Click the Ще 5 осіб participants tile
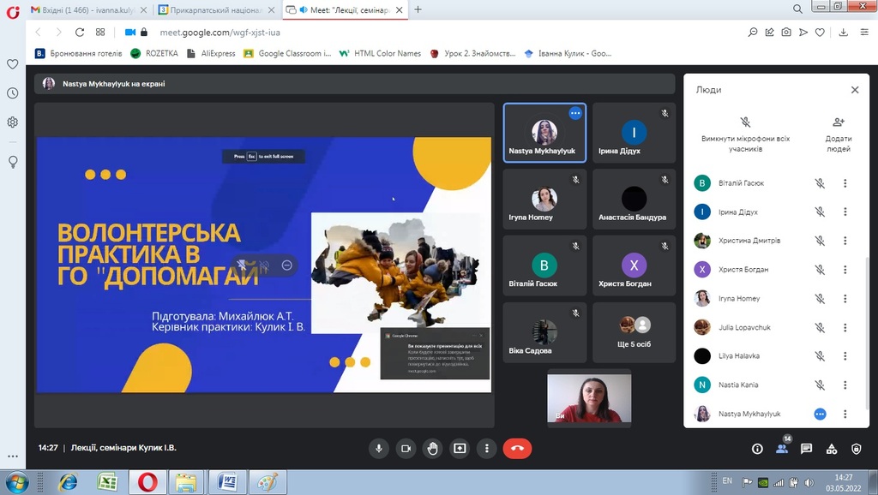 click(x=634, y=332)
